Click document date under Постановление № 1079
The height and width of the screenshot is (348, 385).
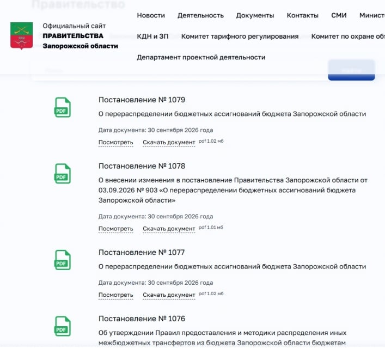[x=156, y=130]
